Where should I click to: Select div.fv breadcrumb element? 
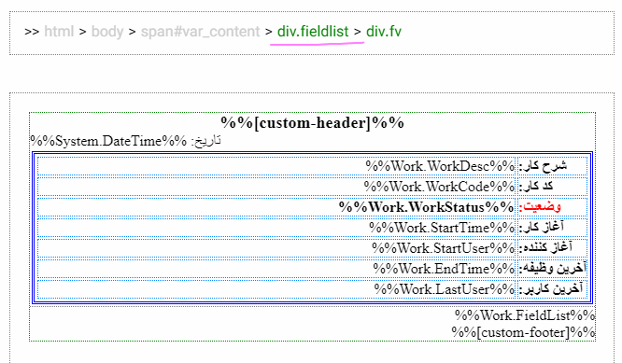[383, 32]
